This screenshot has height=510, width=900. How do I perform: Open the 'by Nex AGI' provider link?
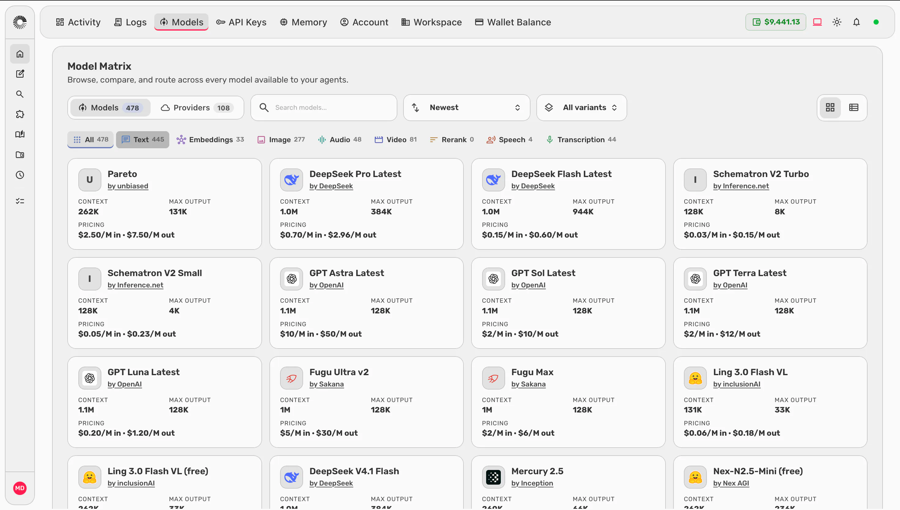pyautogui.click(x=731, y=483)
